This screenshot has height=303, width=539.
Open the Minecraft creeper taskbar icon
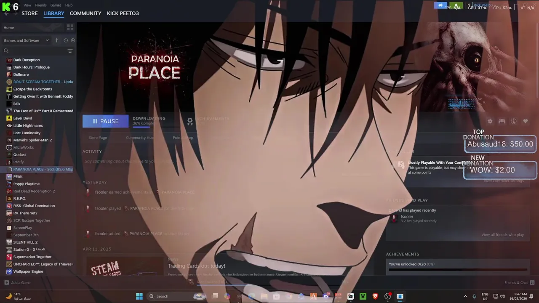click(363, 296)
